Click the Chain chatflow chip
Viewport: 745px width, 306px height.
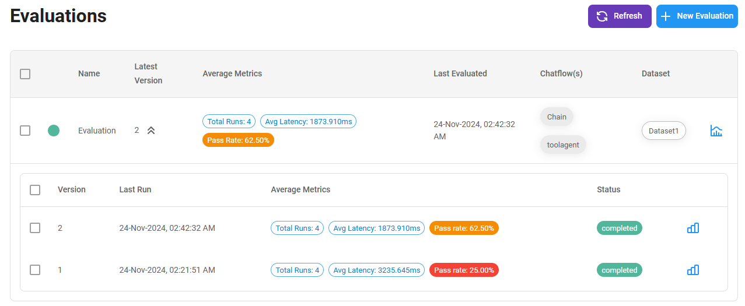tap(556, 117)
